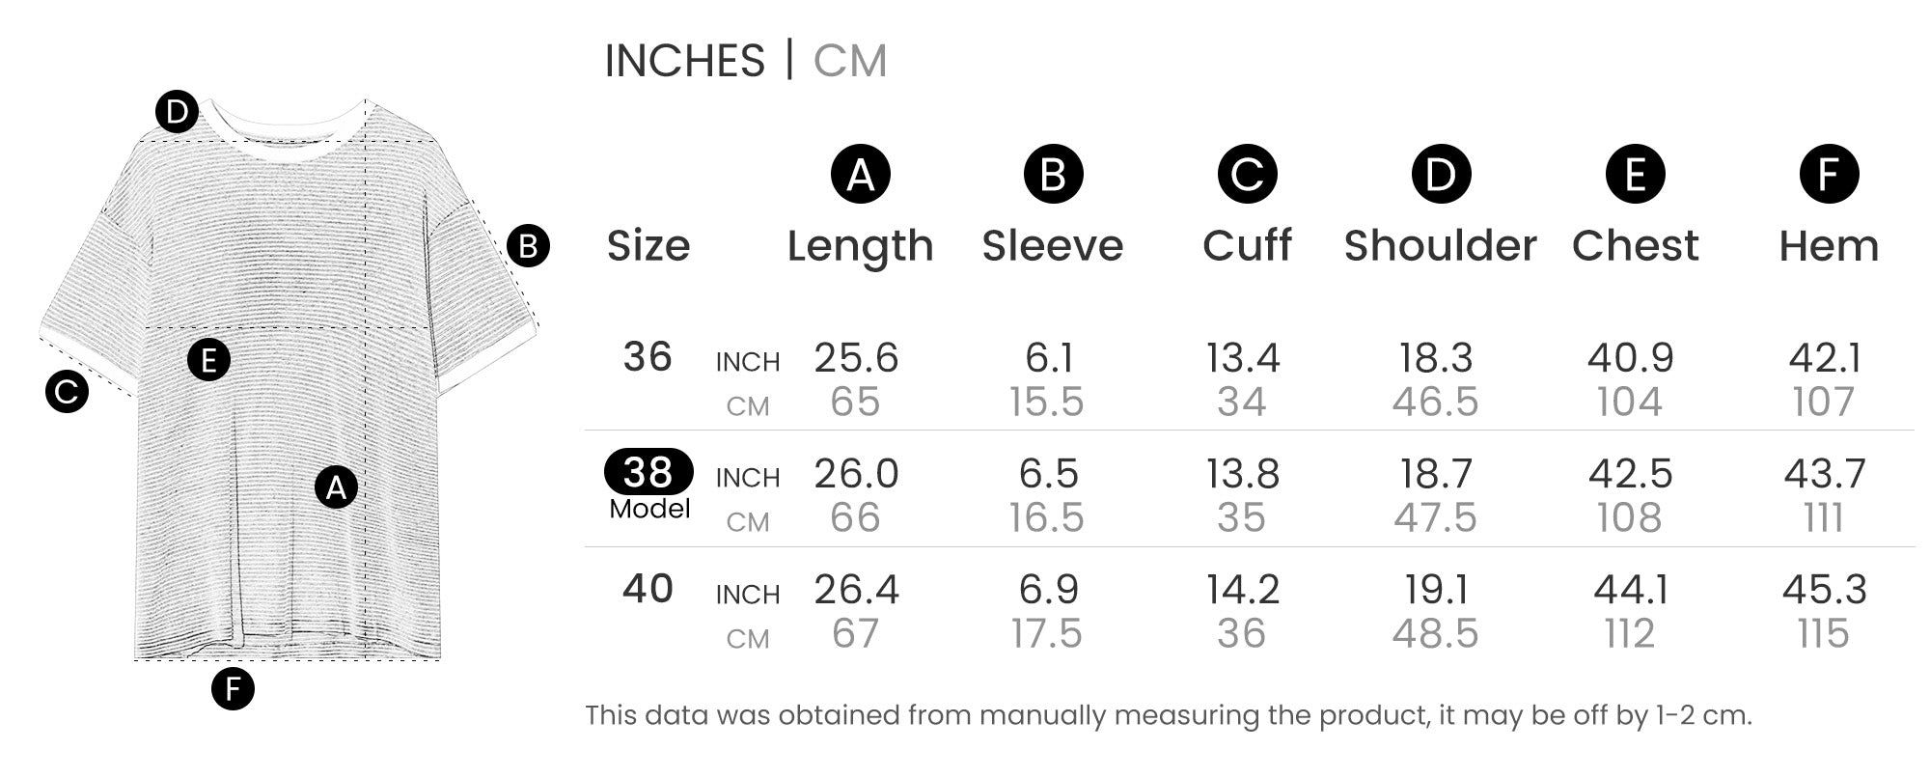Image resolution: width=1930 pixels, height=778 pixels.
Task: Click the Size column header
Action: [648, 246]
